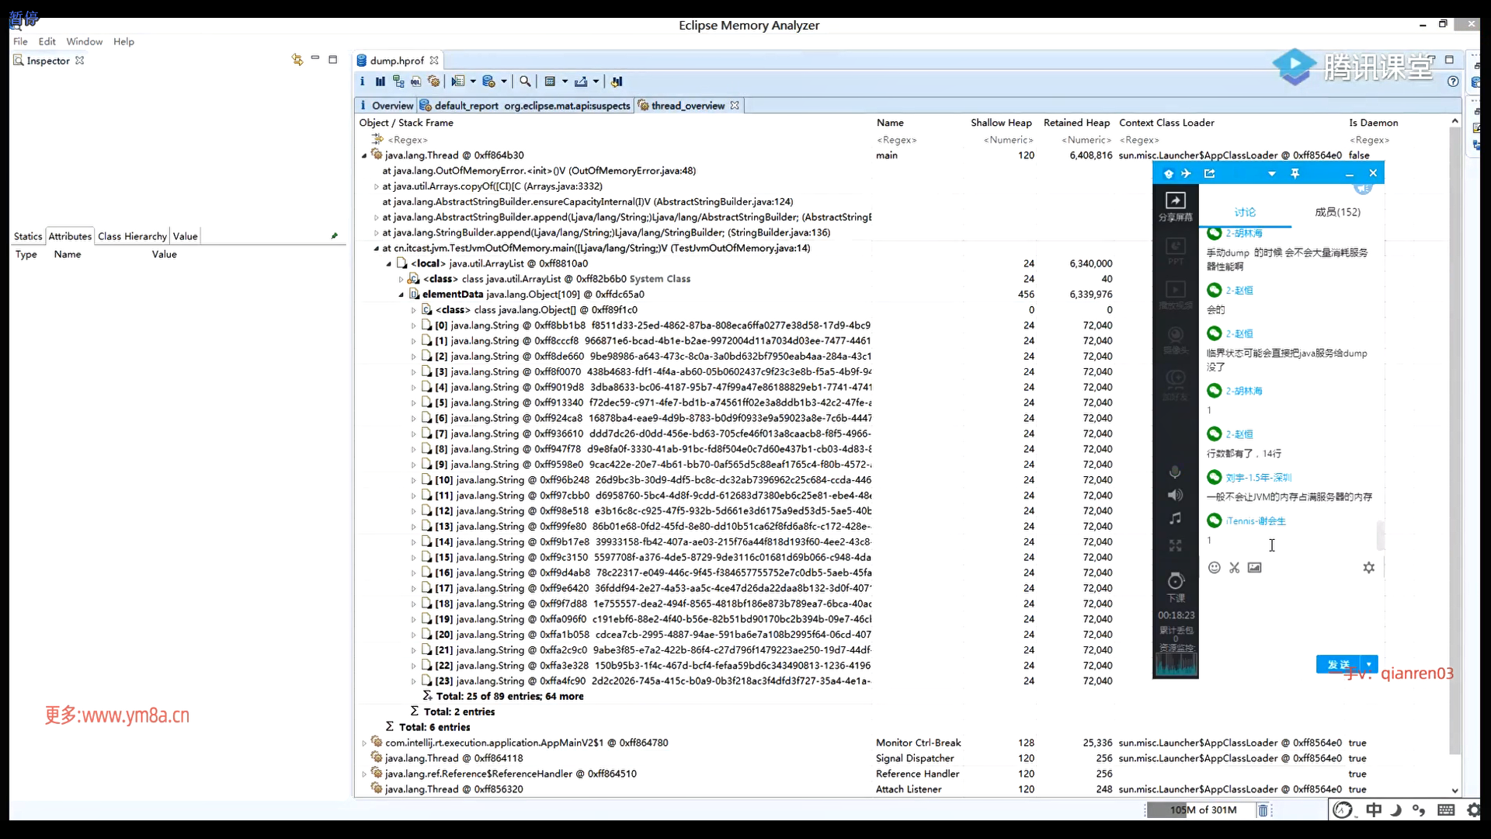
Task: Click the compare to another heap dump icon
Action: 617,82
